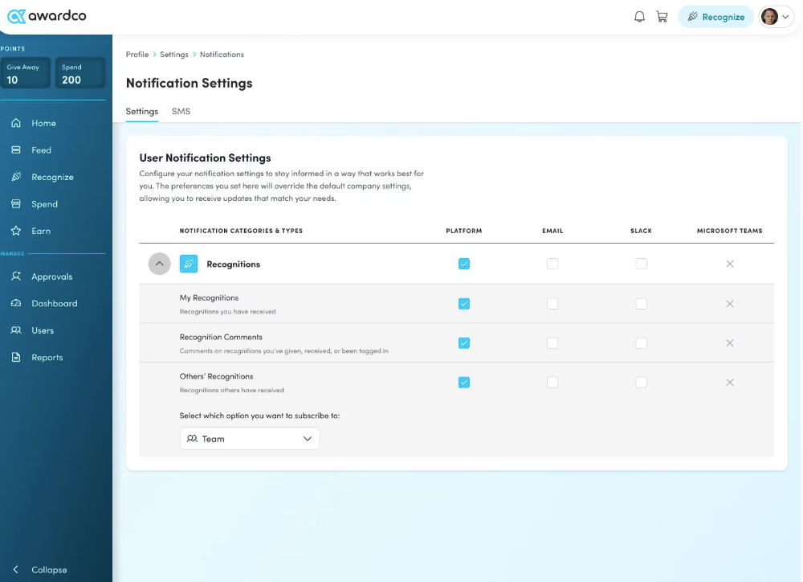The image size is (803, 582).
Task: Open the Team subscription dropdown
Action: (x=249, y=439)
